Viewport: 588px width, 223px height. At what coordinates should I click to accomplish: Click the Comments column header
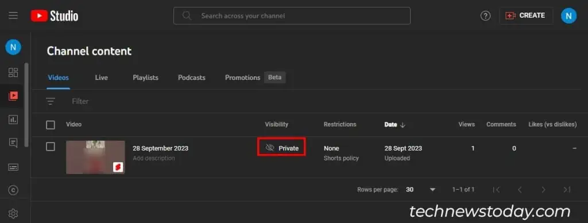[x=501, y=124]
